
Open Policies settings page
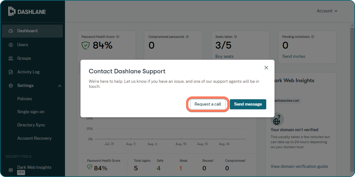click(x=24, y=99)
